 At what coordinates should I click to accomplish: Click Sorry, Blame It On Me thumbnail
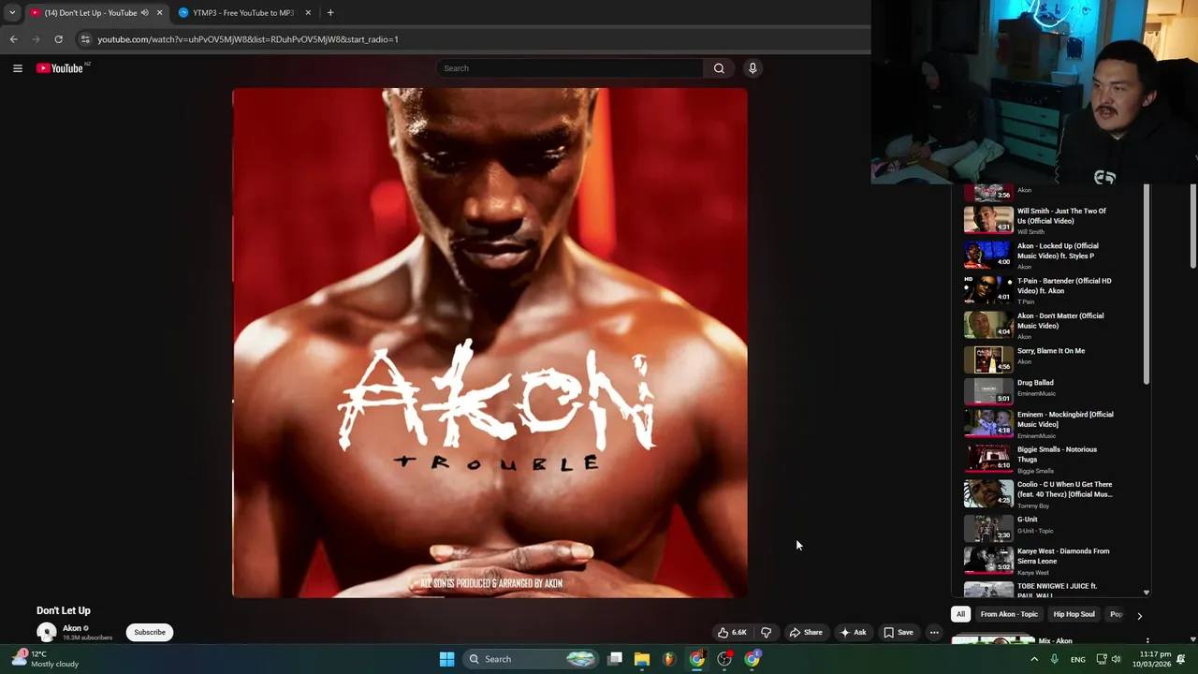click(x=988, y=359)
